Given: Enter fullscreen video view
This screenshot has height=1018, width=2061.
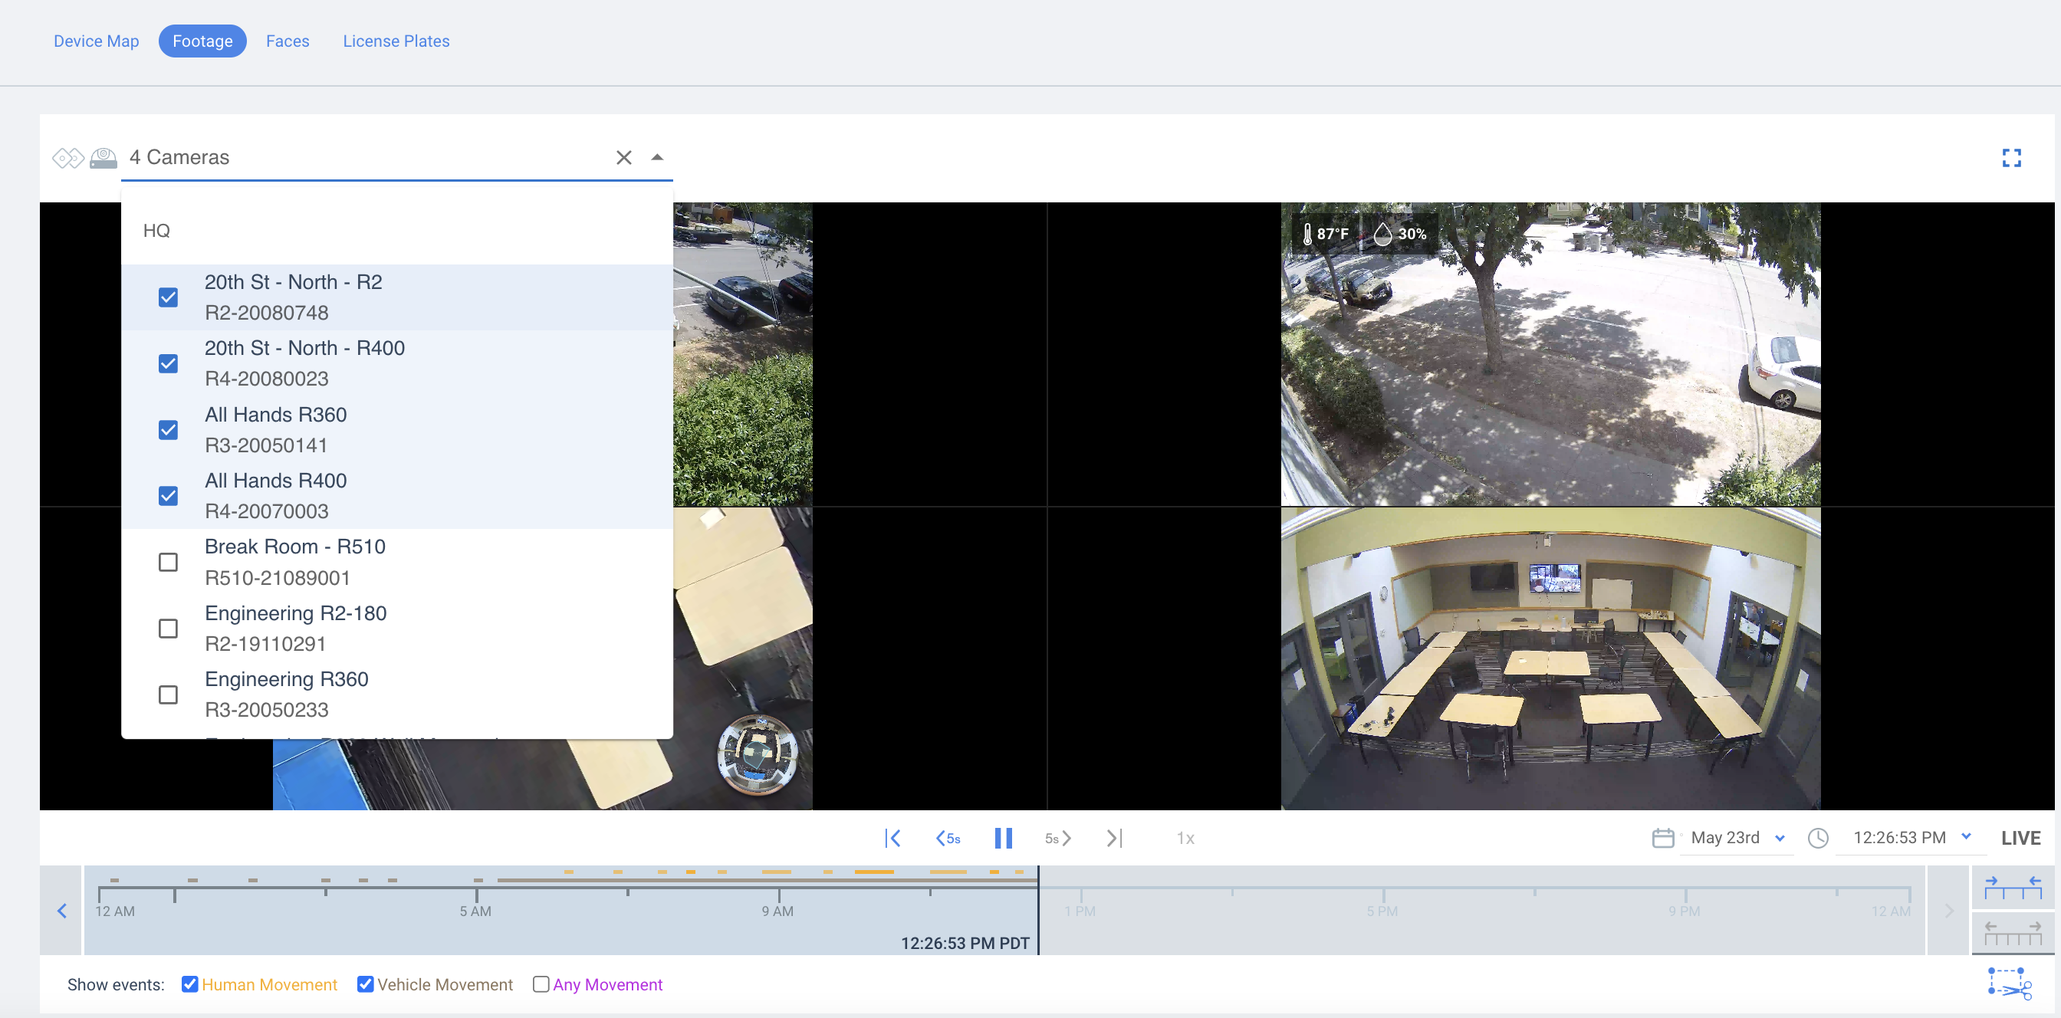Looking at the screenshot, I should click(x=2011, y=158).
